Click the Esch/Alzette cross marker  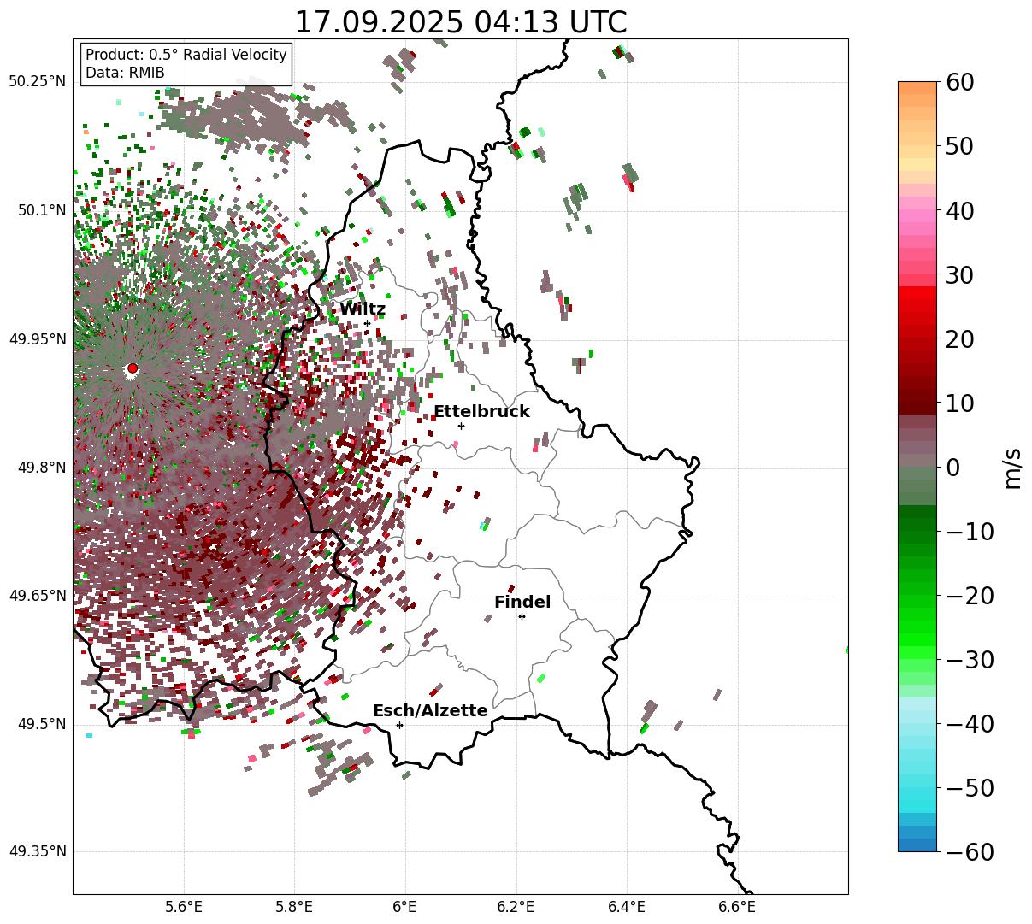click(399, 725)
